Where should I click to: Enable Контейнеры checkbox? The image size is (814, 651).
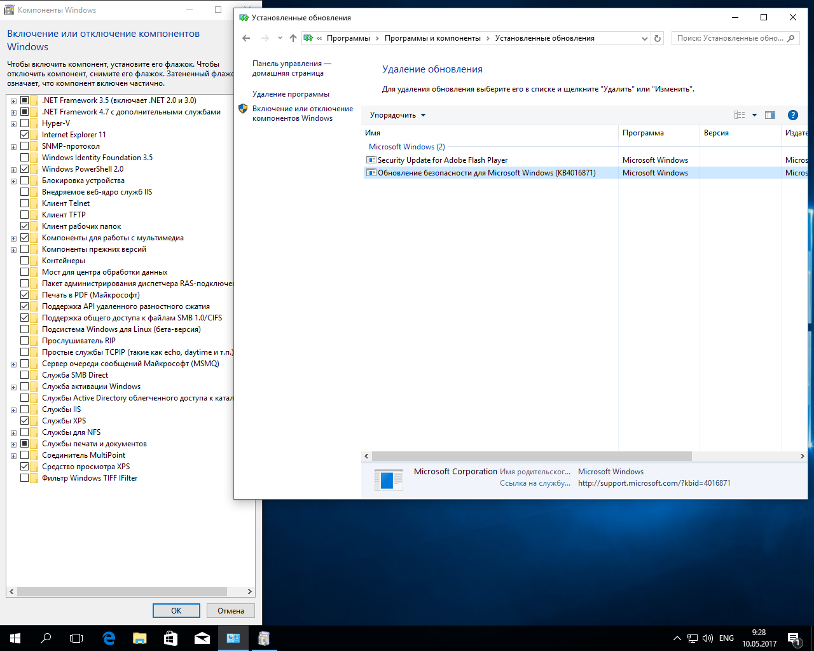[24, 261]
